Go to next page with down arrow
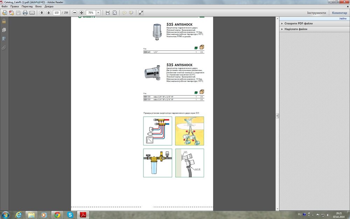 coord(48,13)
